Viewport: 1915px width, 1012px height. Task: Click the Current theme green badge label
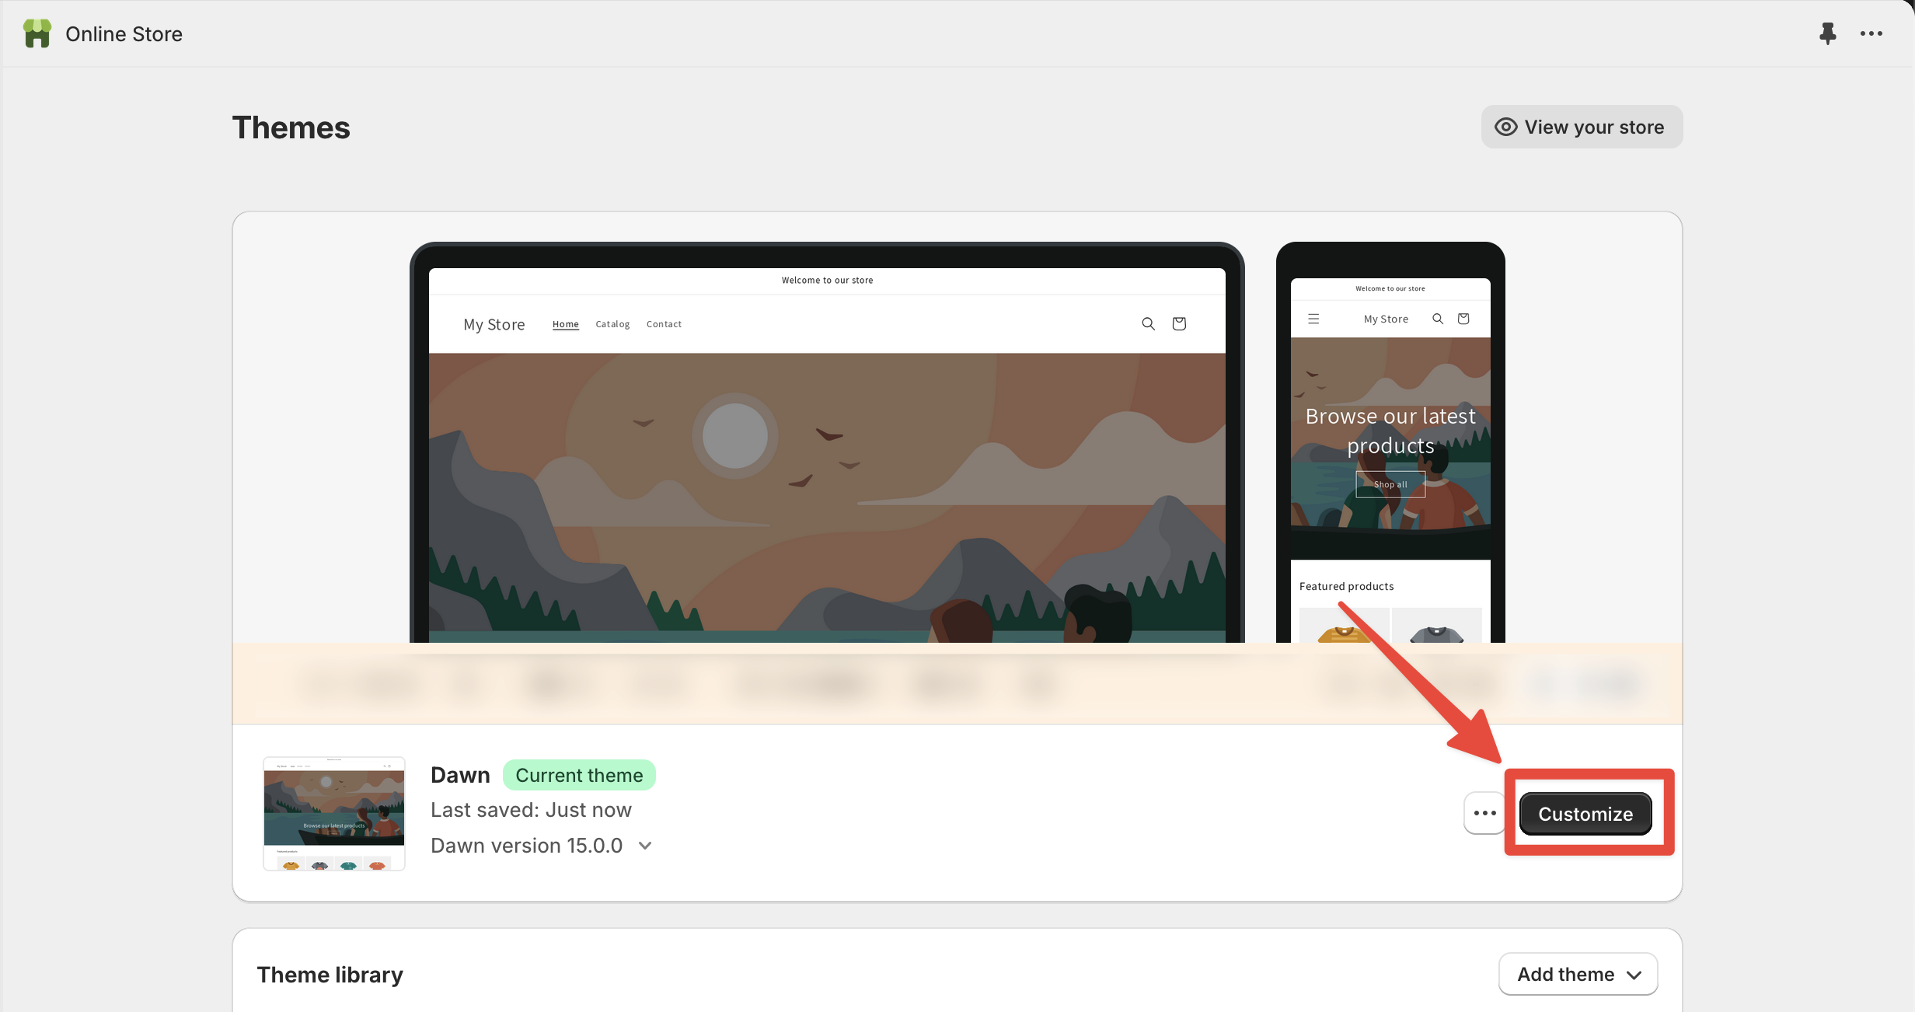tap(579, 774)
